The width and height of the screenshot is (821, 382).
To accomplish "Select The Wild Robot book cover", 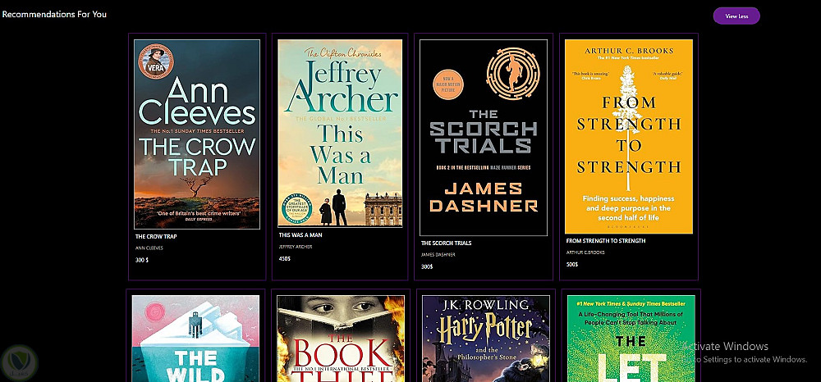I will pyautogui.click(x=195, y=339).
